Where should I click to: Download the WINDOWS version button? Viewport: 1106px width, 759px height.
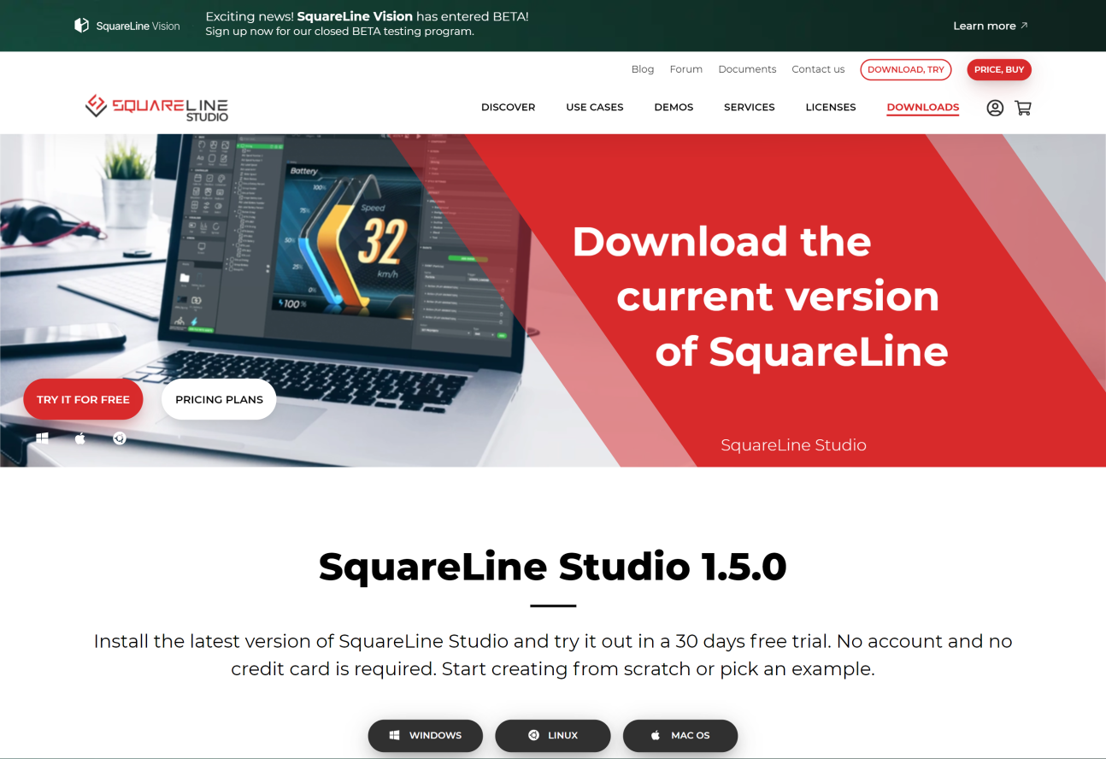pyautogui.click(x=426, y=735)
